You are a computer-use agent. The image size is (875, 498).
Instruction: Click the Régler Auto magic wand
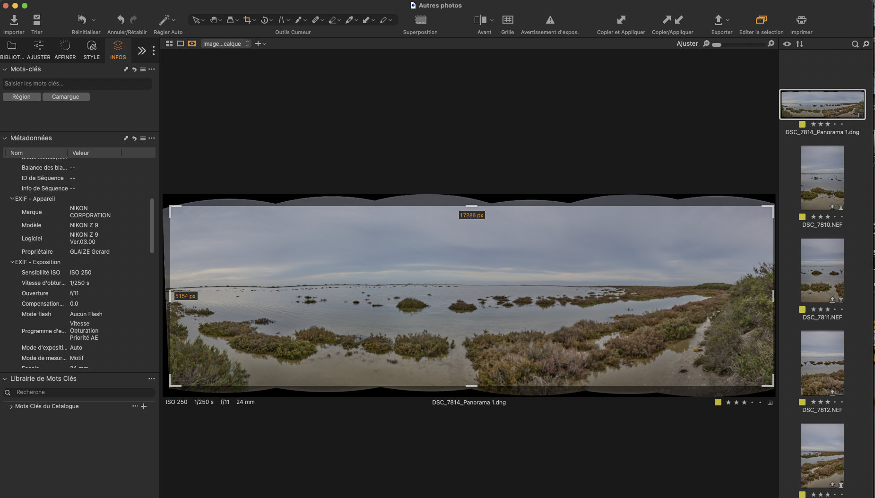(x=164, y=20)
